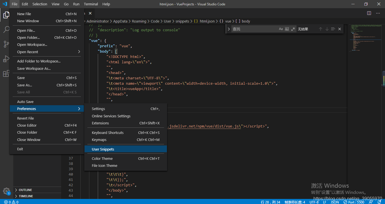Screen dimensions: 385x204
Task: Open the editor more actions ellipsis
Action: 378,13
